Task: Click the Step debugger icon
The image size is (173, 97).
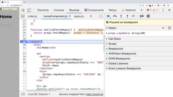Action: 134,16
